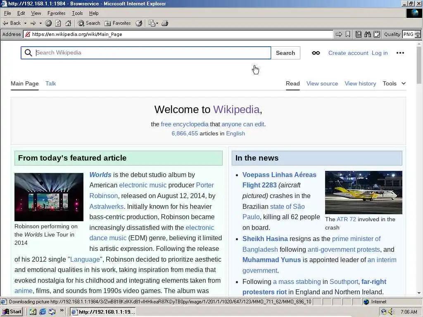Open the View history tab
This screenshot has width=423, height=317.
tap(360, 83)
